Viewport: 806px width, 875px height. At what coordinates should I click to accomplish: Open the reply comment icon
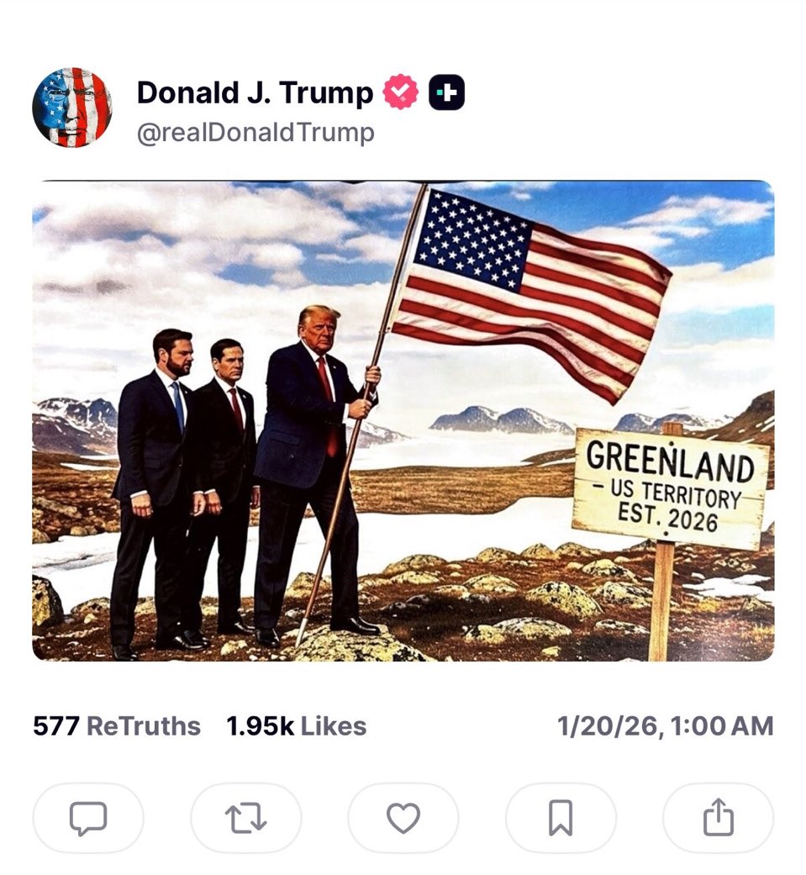(x=87, y=818)
